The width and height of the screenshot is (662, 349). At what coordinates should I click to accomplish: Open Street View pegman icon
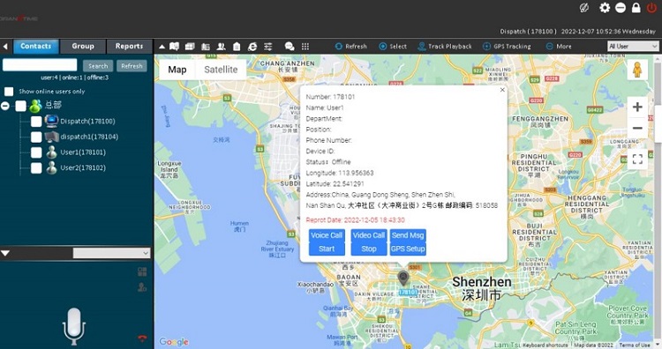click(637, 70)
